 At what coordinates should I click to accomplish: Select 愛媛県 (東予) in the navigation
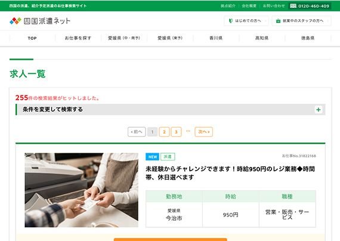(x=170, y=38)
